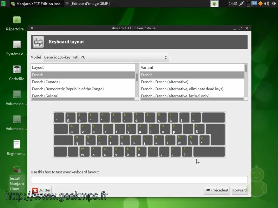
Task: Click the Layout column header
Action: coord(83,68)
